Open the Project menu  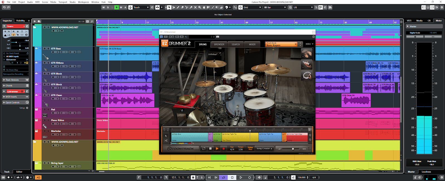point(22,2)
